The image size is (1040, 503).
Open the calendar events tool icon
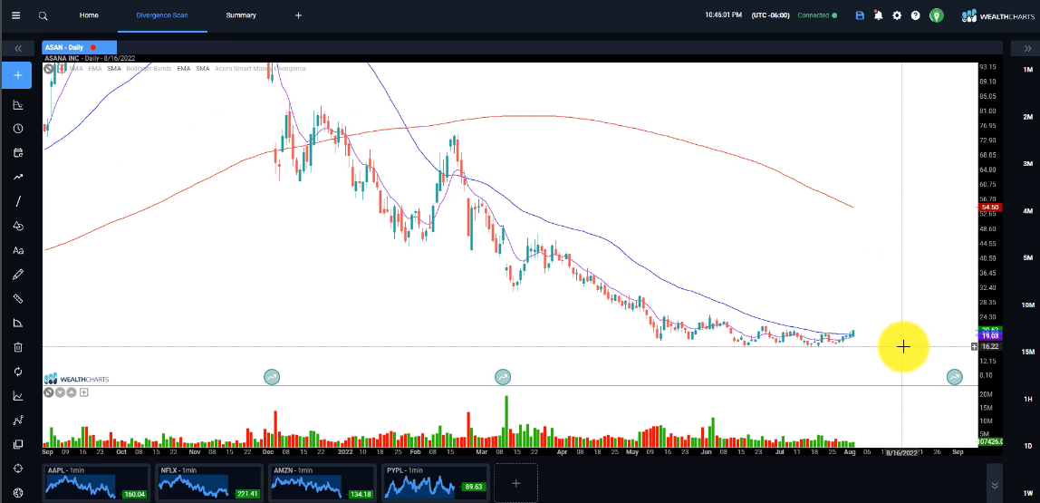[x=18, y=152]
